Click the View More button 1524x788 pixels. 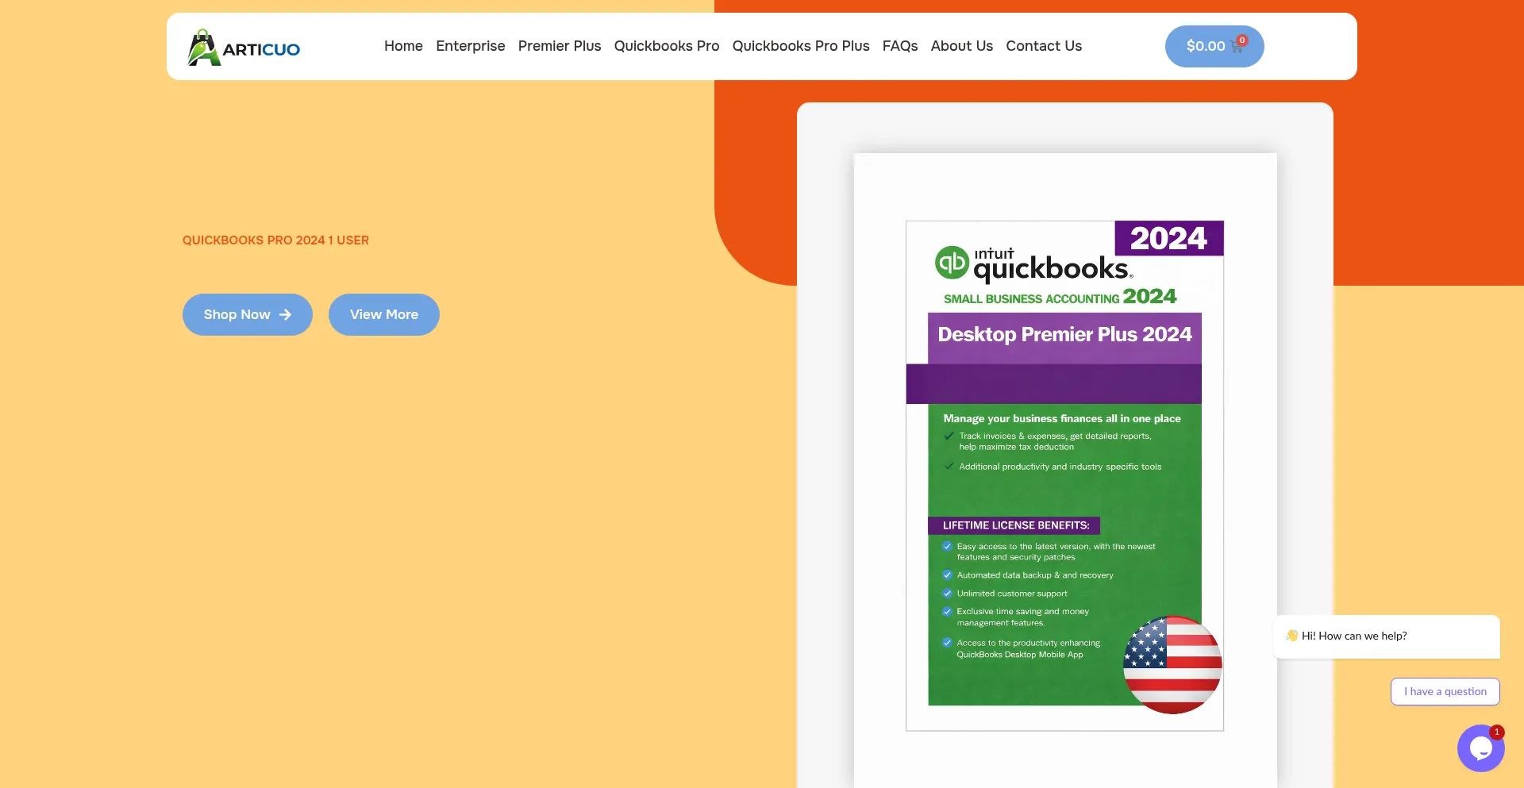(384, 314)
